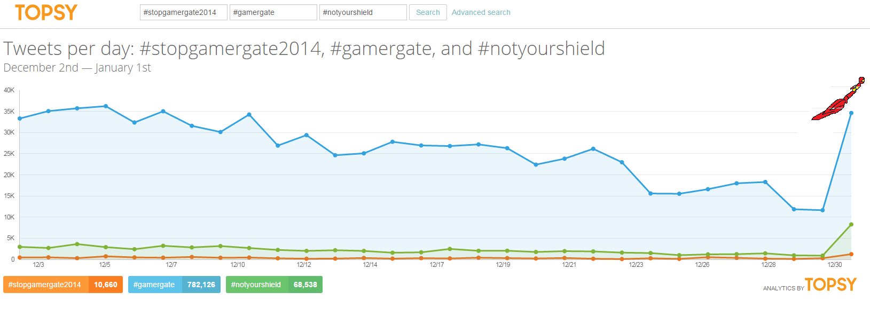Toggle the blue #gamergate legend badge
This screenshot has height=316, width=870.
pos(174,285)
